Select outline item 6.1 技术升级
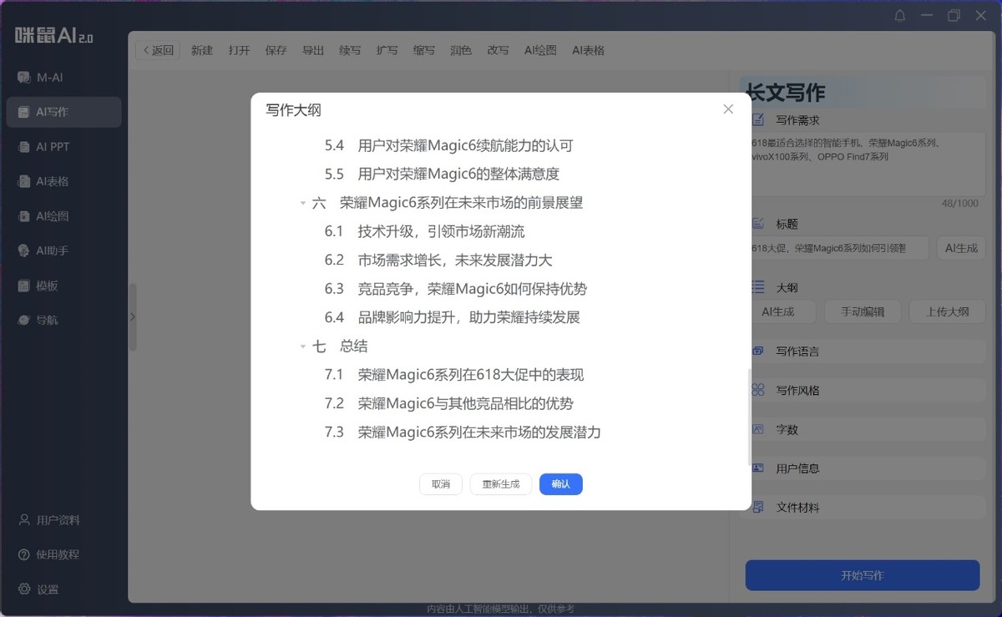Viewport: 1002px width, 617px height. [425, 231]
